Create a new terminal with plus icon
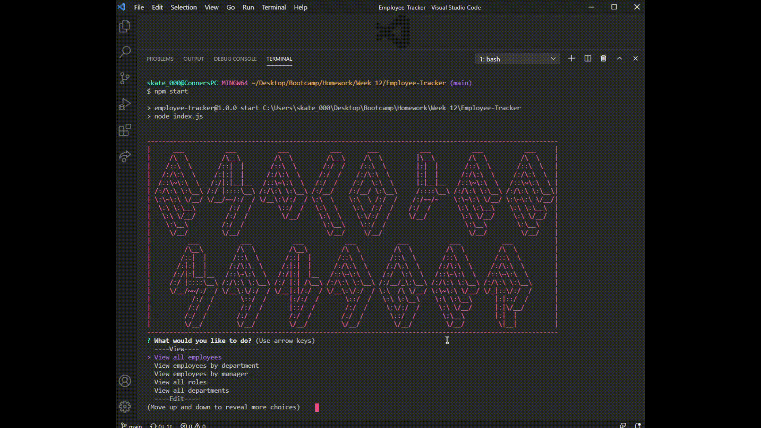The width and height of the screenshot is (761, 428). pyautogui.click(x=571, y=59)
